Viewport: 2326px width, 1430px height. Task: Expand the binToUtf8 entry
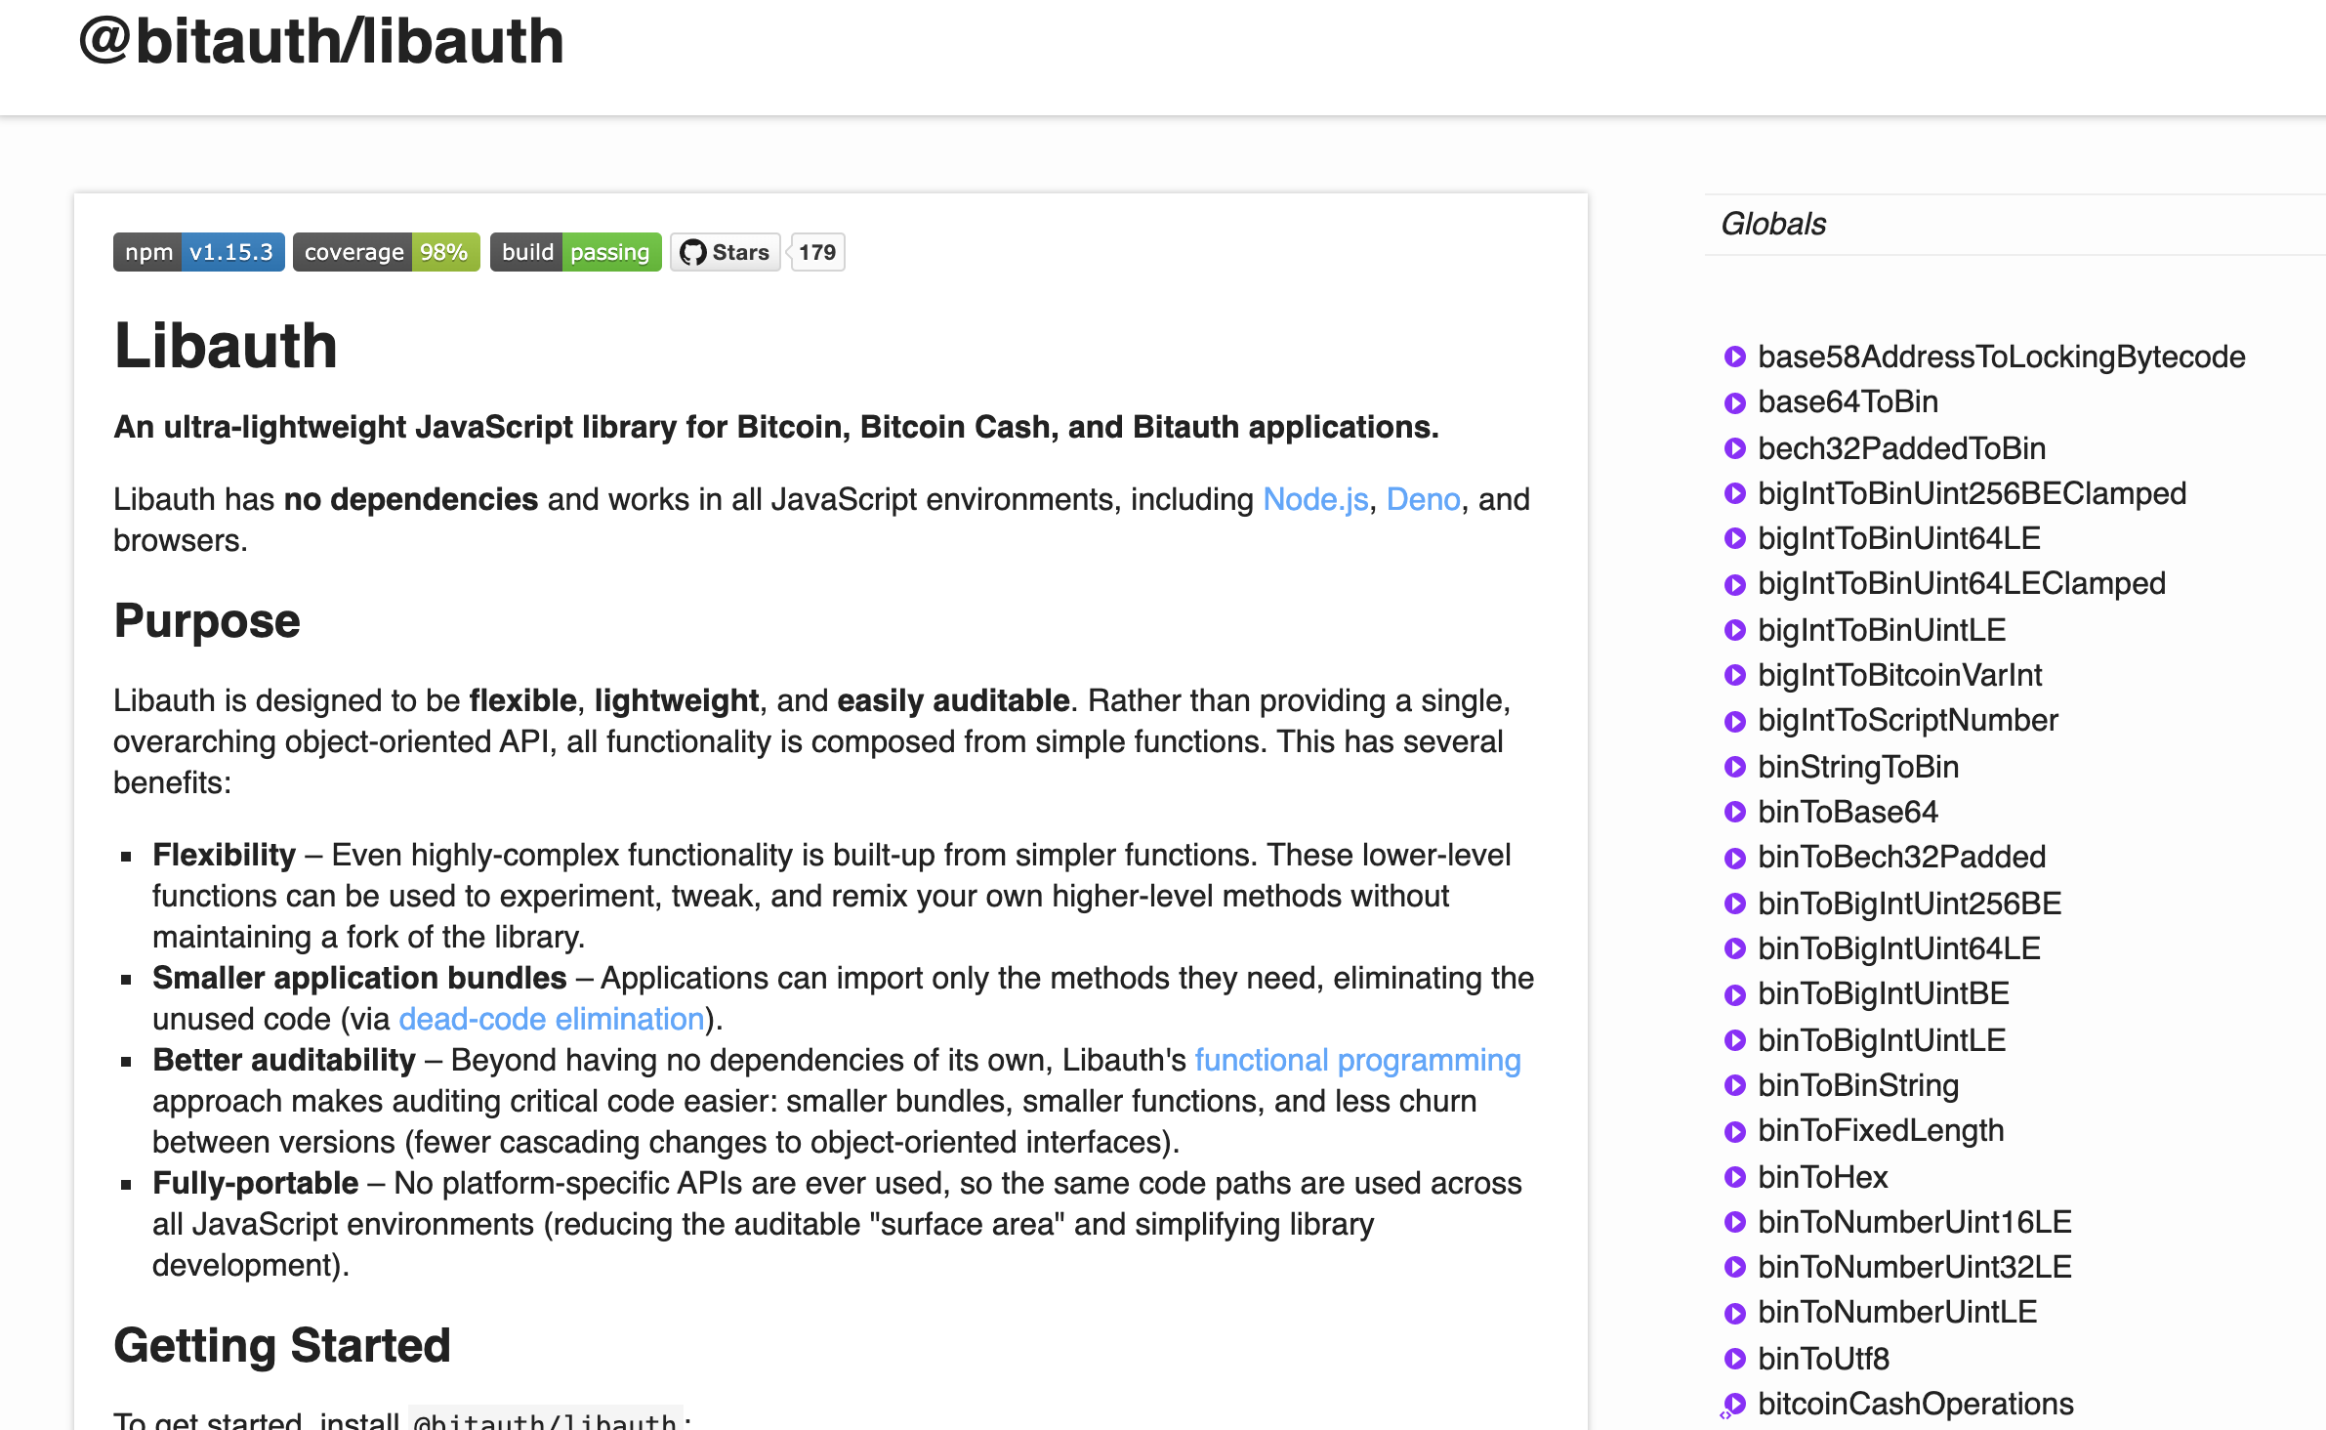coord(1822,1358)
